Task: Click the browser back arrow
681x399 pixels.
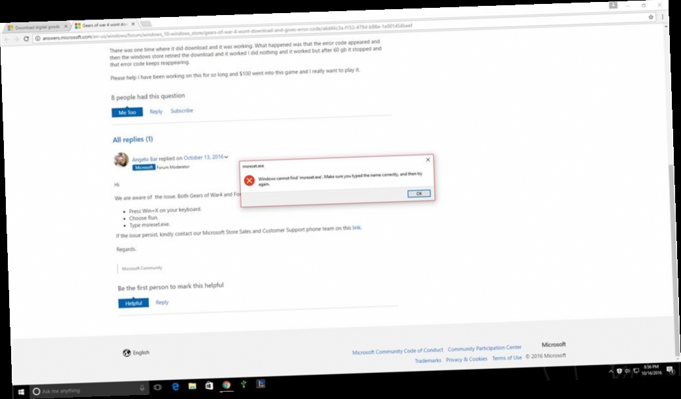Action: pos(7,39)
